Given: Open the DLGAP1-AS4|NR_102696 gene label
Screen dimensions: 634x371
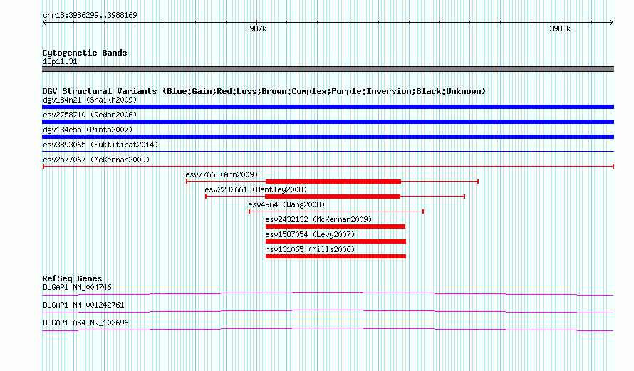Looking at the screenshot, I should [x=85, y=323].
